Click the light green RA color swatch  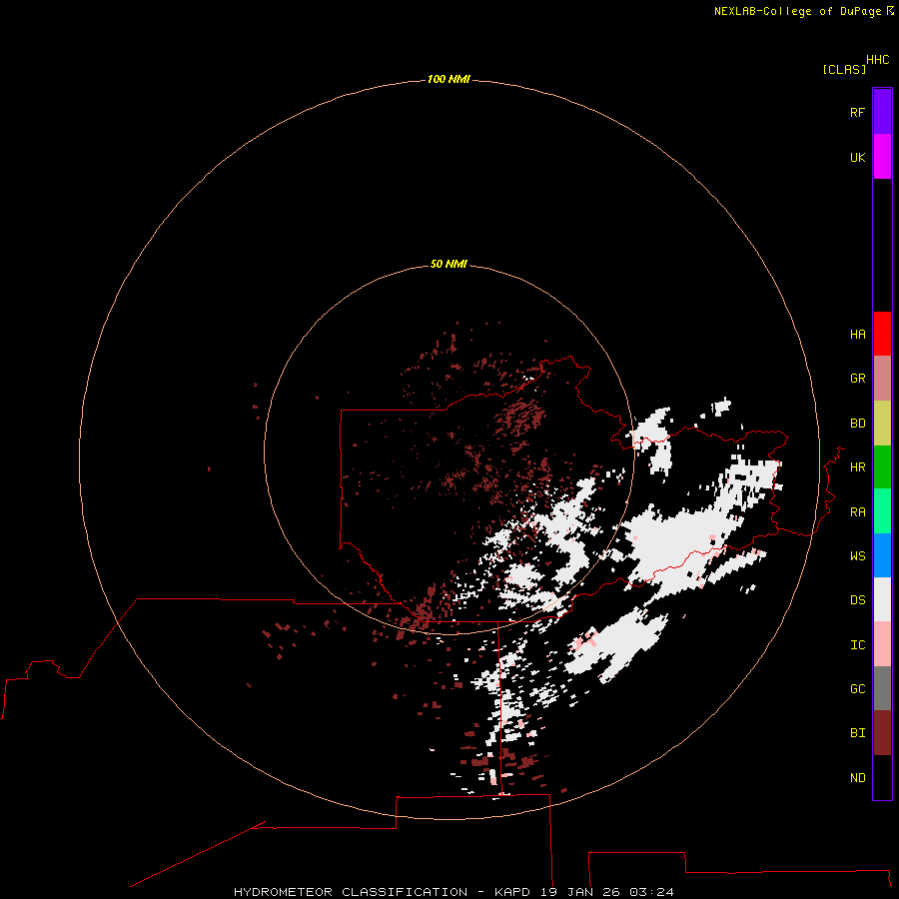click(882, 511)
